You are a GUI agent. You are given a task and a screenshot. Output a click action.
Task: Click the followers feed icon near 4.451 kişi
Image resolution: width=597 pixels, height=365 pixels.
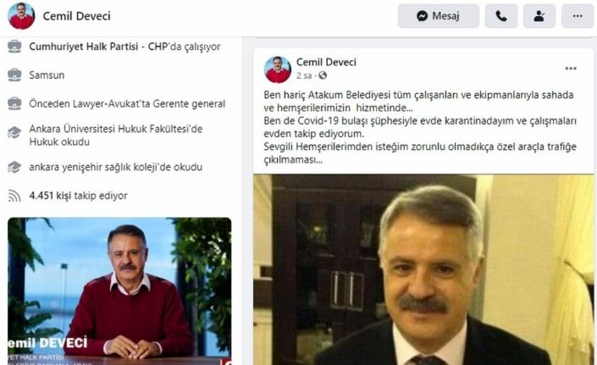pyautogui.click(x=14, y=196)
